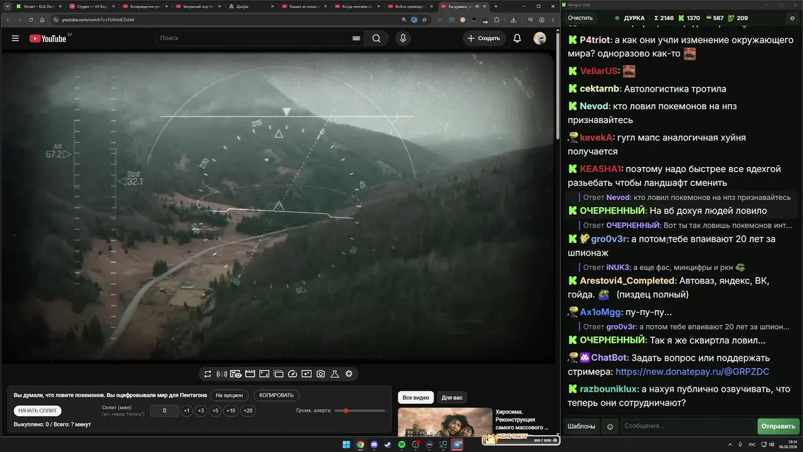Screen dimensions: 803x452
Task: Click username Arestovi4_Completed in chat
Action: tap(628, 281)
